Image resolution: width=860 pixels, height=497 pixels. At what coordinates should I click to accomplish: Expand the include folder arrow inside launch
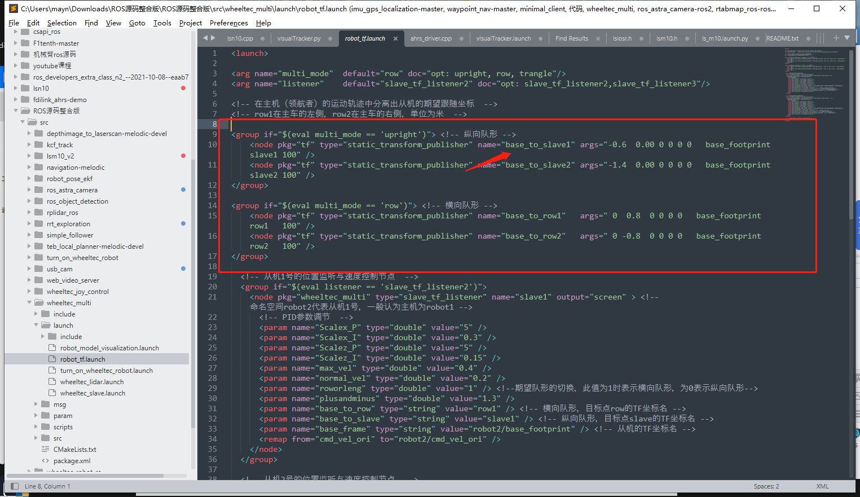(x=43, y=337)
